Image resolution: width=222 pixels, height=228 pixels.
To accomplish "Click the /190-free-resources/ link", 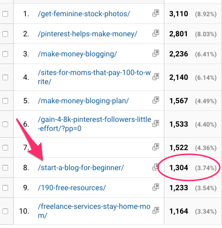I will [x=71, y=188].
